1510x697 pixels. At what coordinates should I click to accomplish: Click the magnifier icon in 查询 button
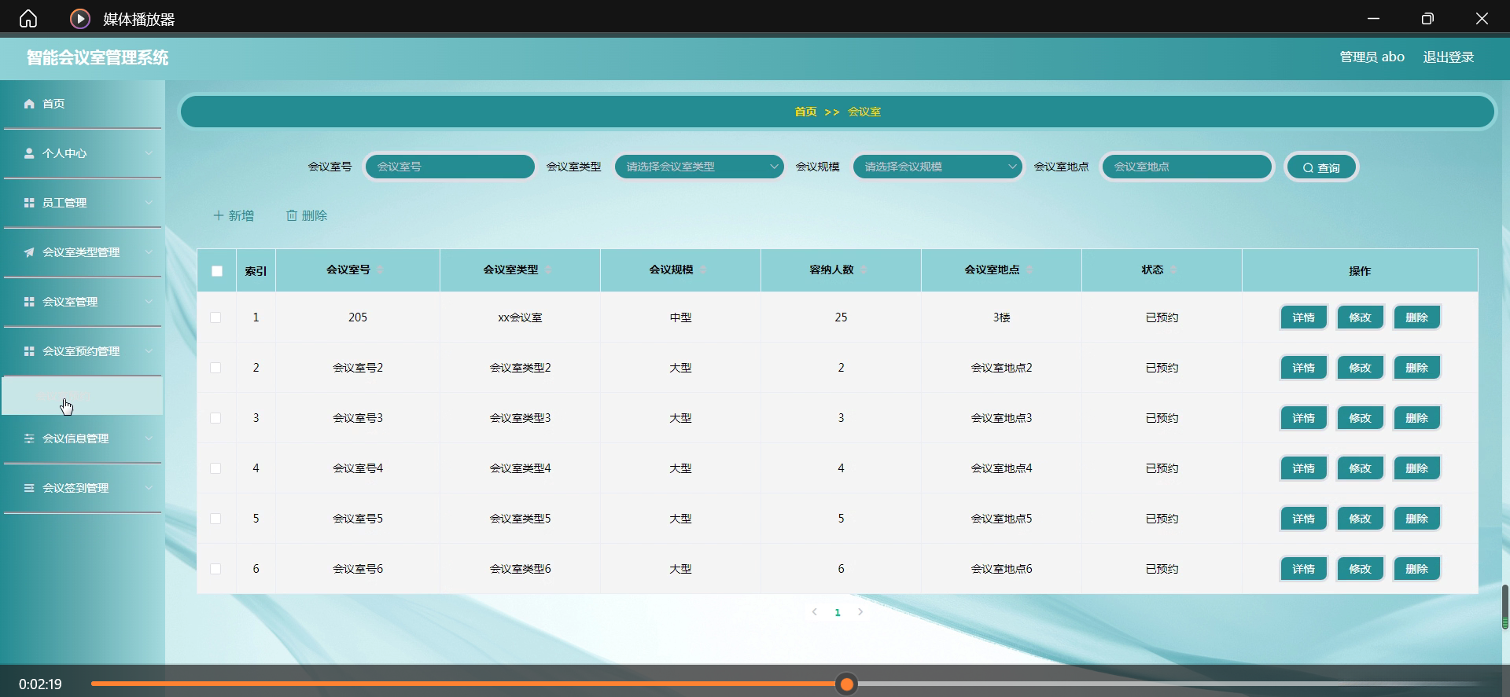tap(1308, 168)
